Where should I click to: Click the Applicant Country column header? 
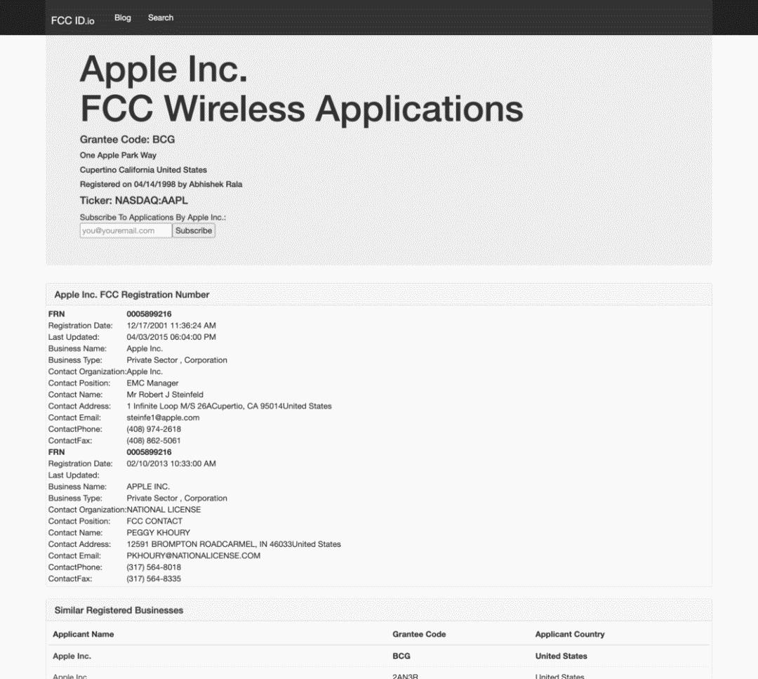[570, 634]
